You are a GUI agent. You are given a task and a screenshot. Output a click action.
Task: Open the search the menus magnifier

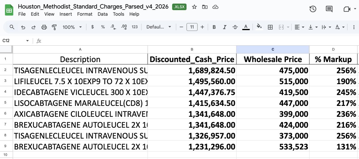point(12,27)
